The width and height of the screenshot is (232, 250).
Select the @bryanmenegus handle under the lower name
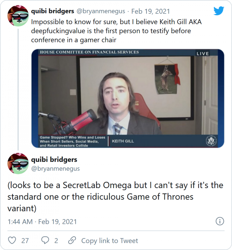click(56, 169)
